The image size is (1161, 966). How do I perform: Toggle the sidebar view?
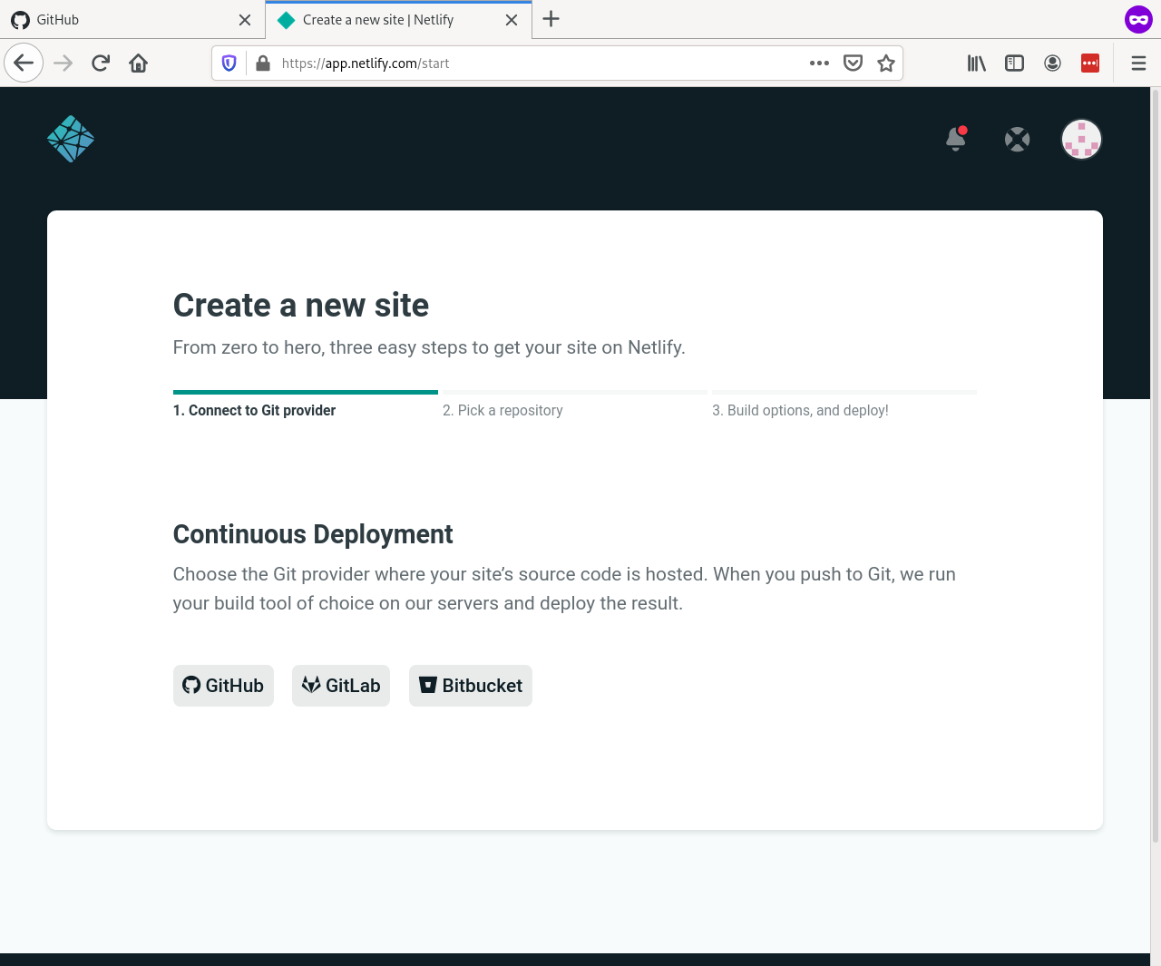tap(1014, 63)
